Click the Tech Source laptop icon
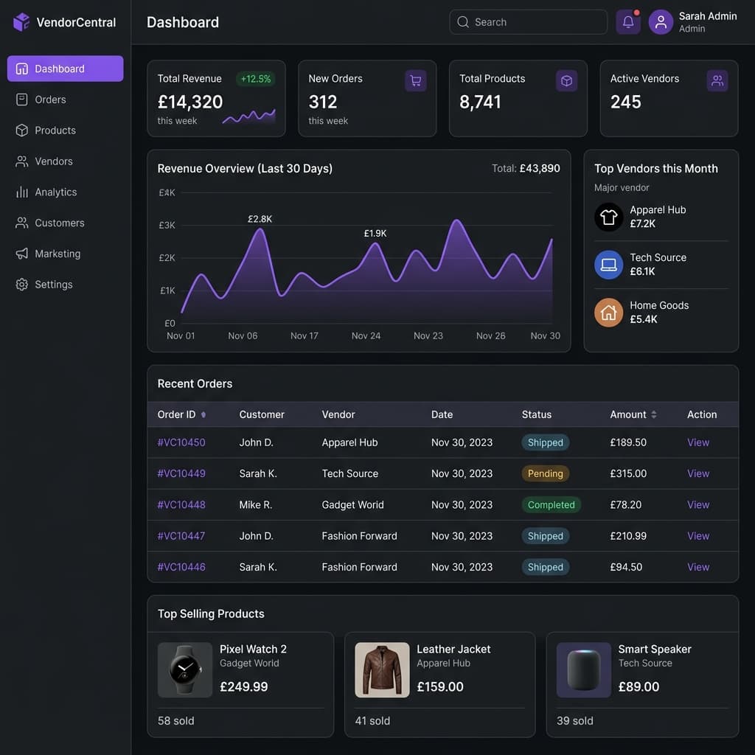 (608, 265)
